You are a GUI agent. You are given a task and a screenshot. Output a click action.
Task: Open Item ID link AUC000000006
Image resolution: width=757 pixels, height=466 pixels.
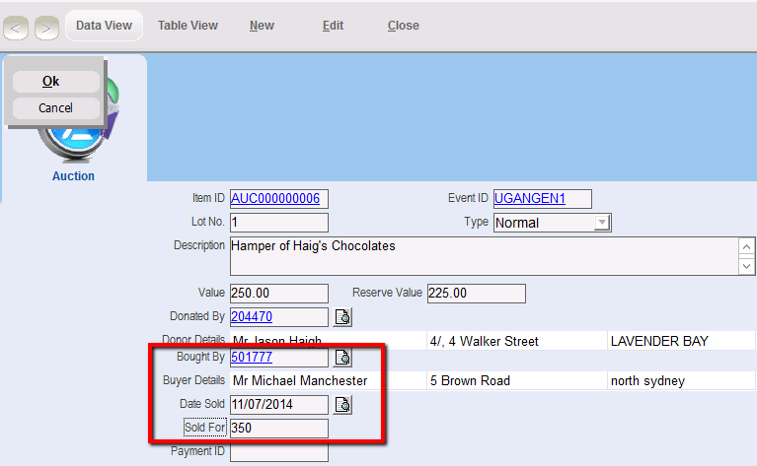[x=274, y=199]
